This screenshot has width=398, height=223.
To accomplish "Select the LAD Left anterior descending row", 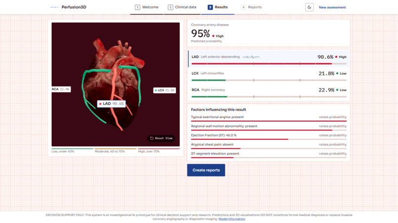I will [269, 59].
